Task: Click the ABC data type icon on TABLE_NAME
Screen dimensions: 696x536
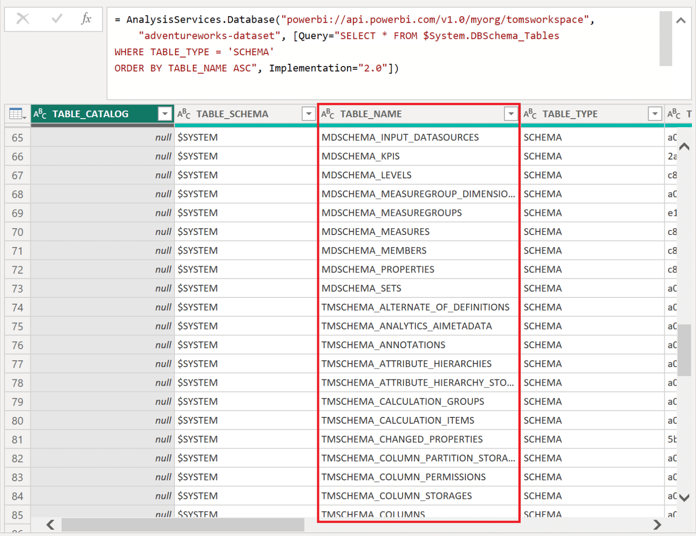Action: (328, 114)
